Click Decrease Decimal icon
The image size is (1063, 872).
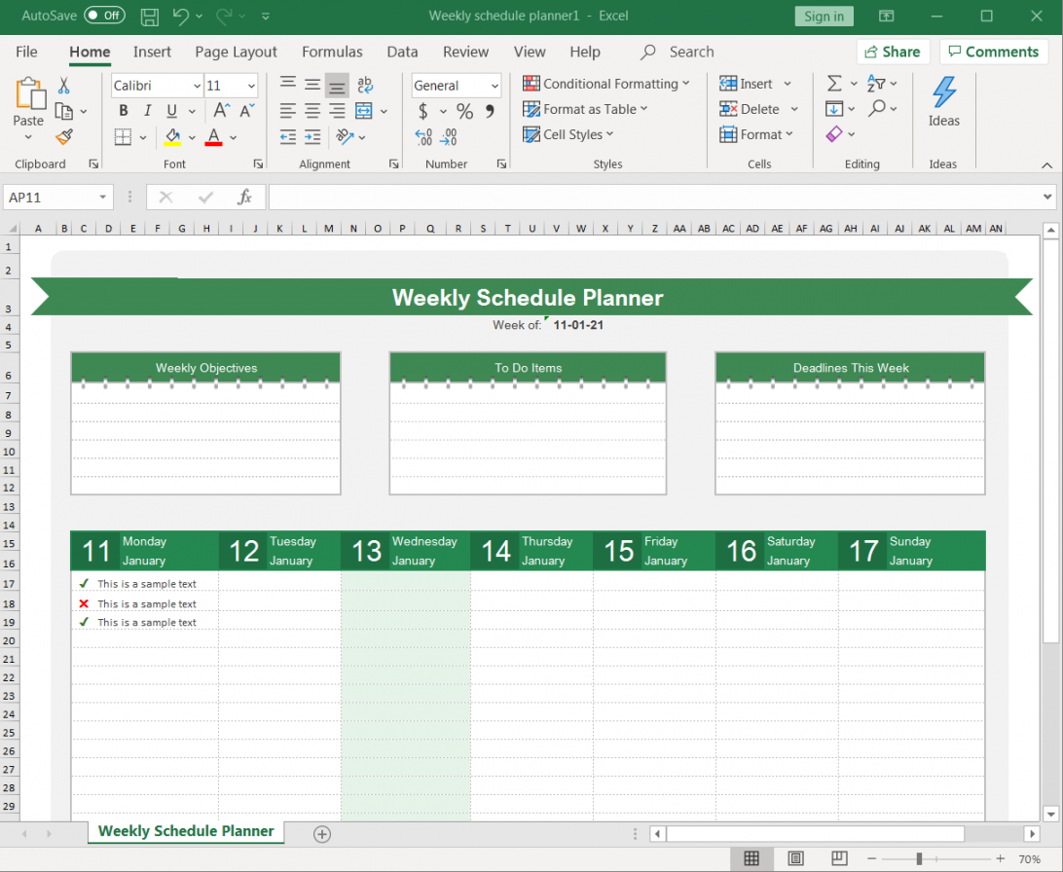tap(449, 137)
